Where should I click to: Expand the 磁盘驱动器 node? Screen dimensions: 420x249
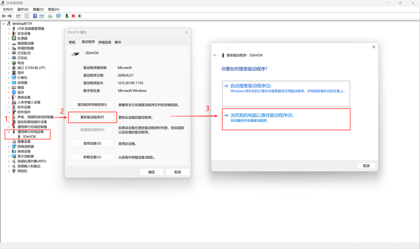(x=9, y=43)
